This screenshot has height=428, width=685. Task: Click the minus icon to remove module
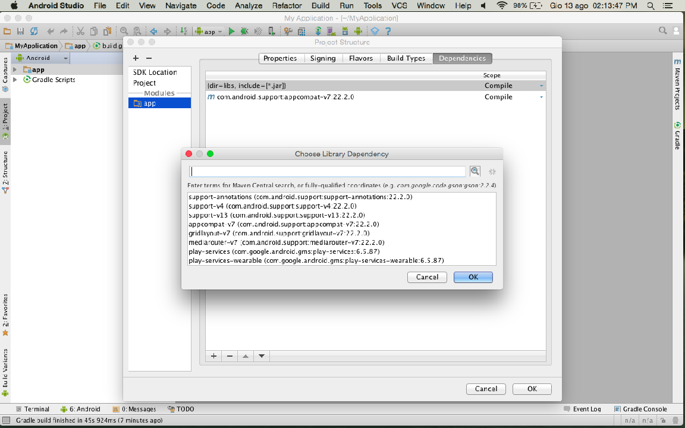point(149,58)
